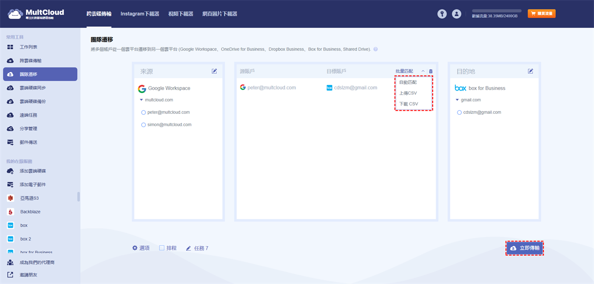594x284 pixels.
Task: Enable the 排程 schedule checkbox
Action: [x=161, y=248]
